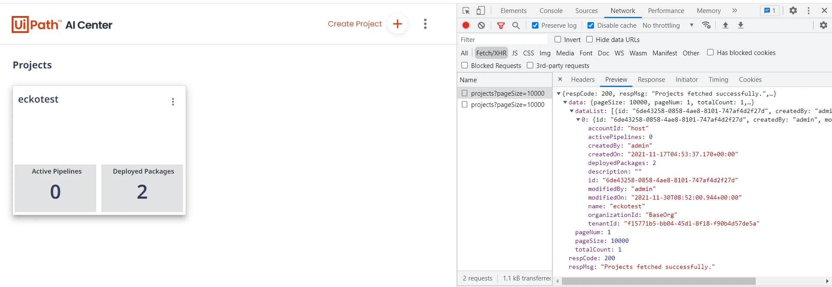The height and width of the screenshot is (287, 832).
Task: Open the No throttling dropdown
Action: pos(668,26)
